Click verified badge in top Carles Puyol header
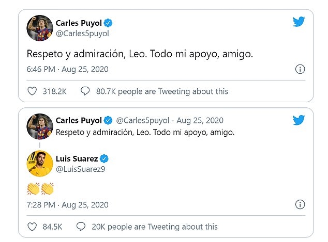Screen dimensions: 328x242 (109, 23)
